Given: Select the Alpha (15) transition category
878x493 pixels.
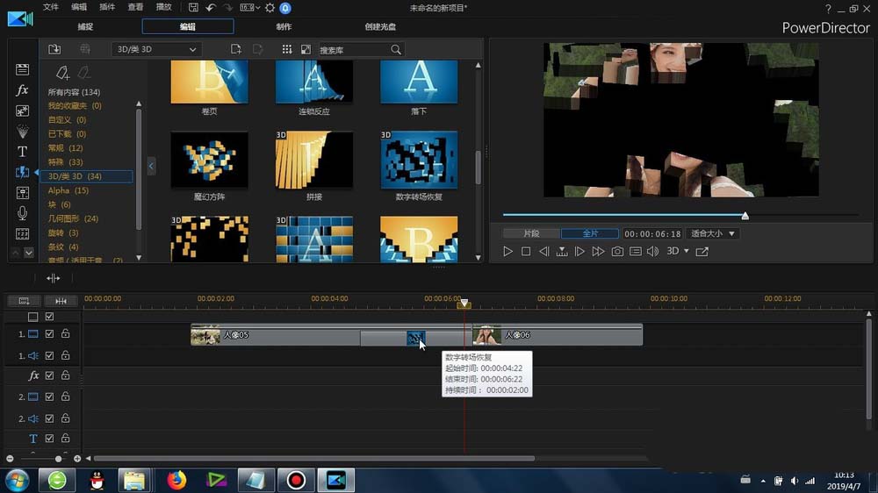Looking at the screenshot, I should 68,190.
